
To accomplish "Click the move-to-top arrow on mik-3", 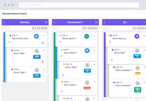I will pyautogui.click(x=9, y=42).
